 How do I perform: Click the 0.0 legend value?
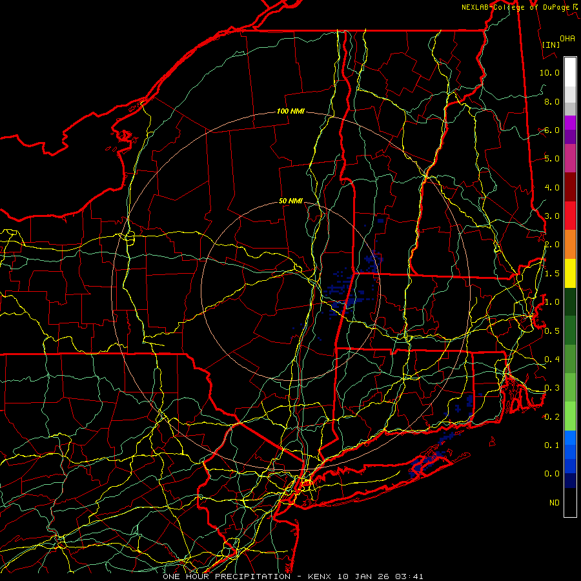coord(552,474)
